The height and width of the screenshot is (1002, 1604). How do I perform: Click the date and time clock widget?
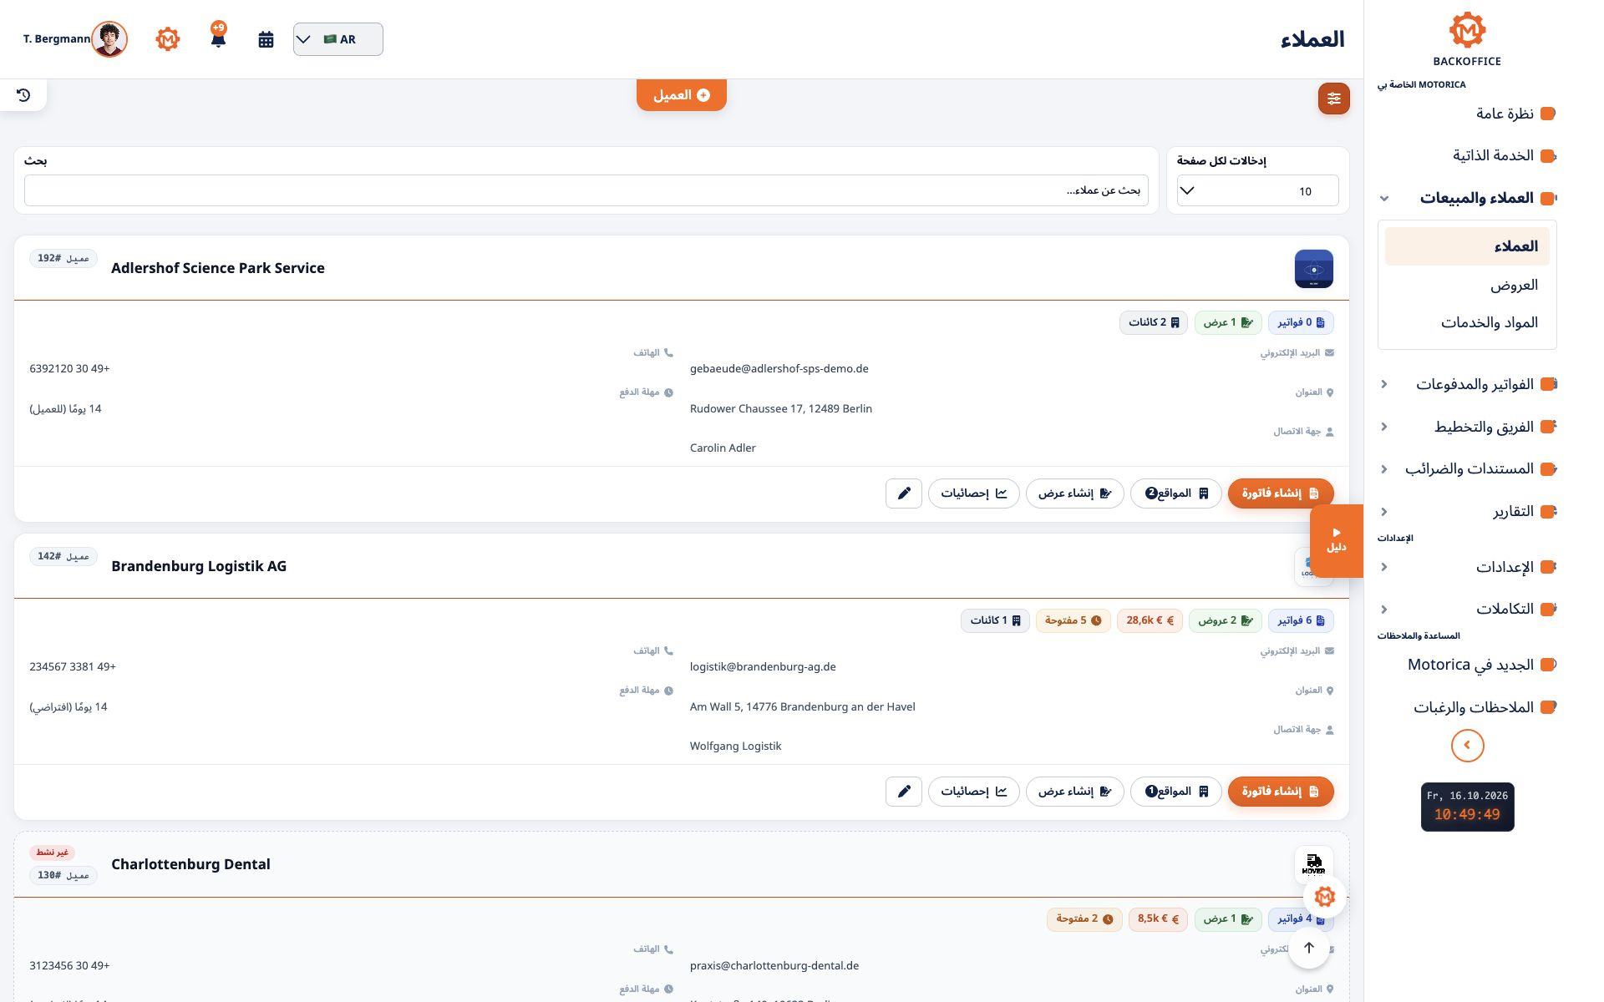pyautogui.click(x=1467, y=807)
